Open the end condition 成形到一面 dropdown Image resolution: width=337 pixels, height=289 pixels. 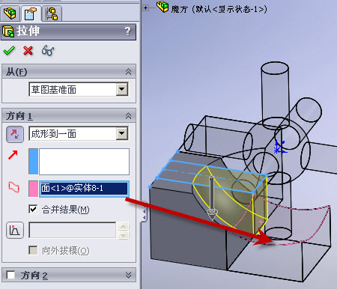(x=122, y=133)
